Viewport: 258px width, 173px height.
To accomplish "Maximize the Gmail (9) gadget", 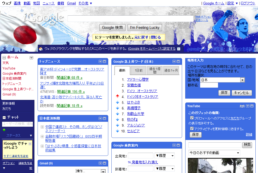I will (105, 163).
